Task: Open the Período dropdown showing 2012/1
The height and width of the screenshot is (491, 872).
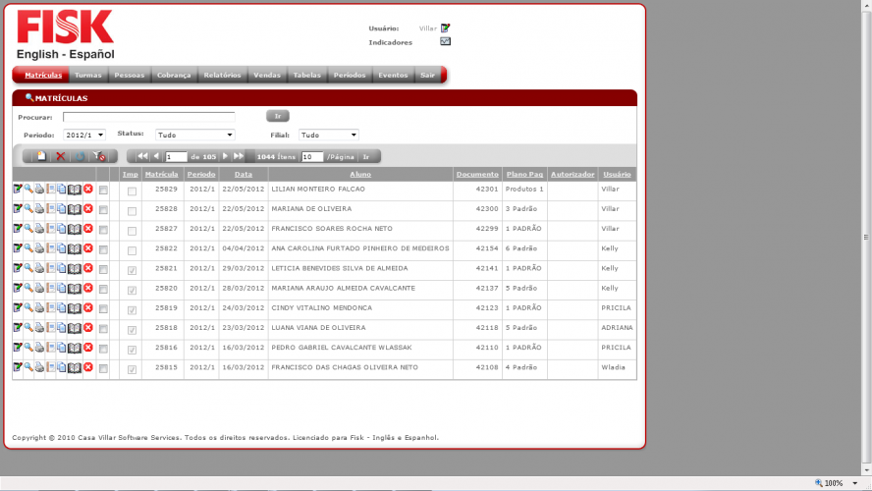Action: coord(84,136)
